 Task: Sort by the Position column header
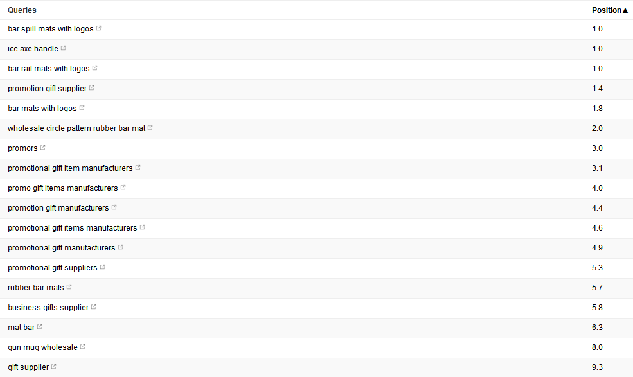pos(607,10)
